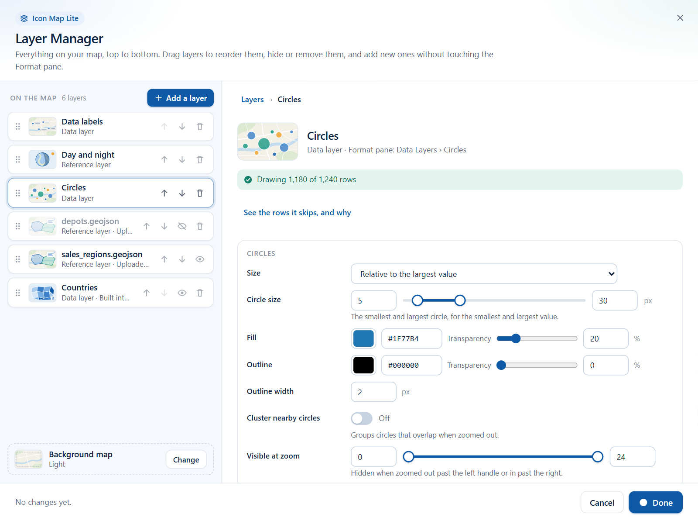Open the Outline color swatch
This screenshot has height=521, width=698.
pos(363,365)
